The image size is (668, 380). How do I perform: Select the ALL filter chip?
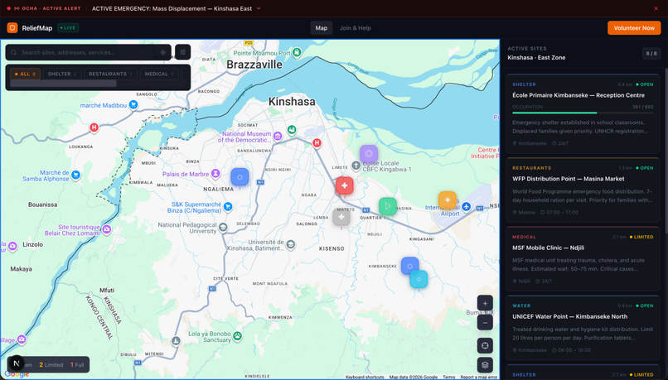25,74
